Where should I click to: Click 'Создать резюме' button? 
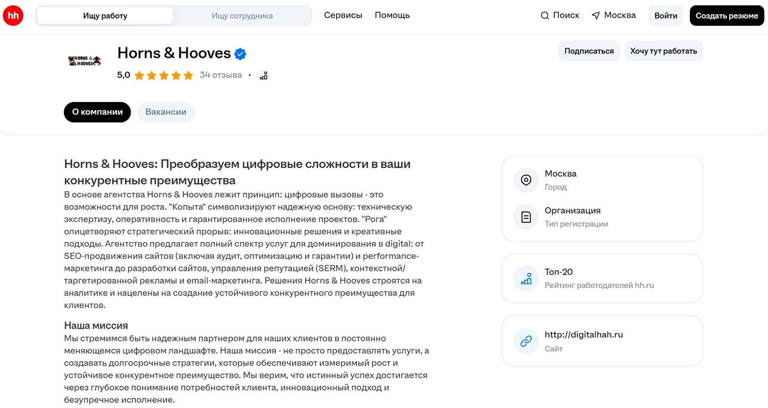tap(727, 15)
